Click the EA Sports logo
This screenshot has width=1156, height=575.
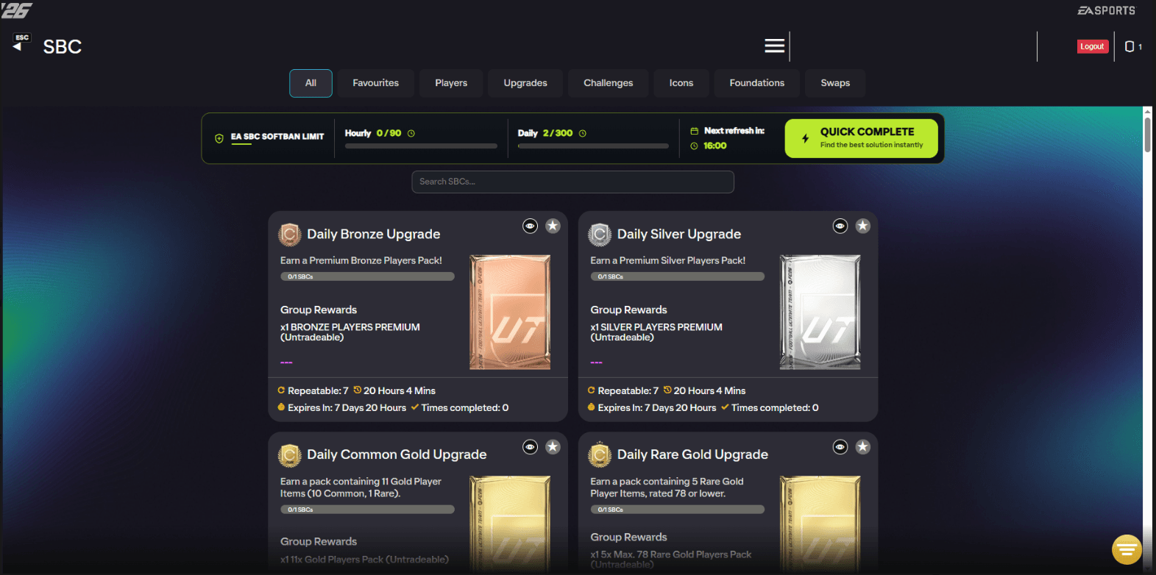pos(1106,10)
